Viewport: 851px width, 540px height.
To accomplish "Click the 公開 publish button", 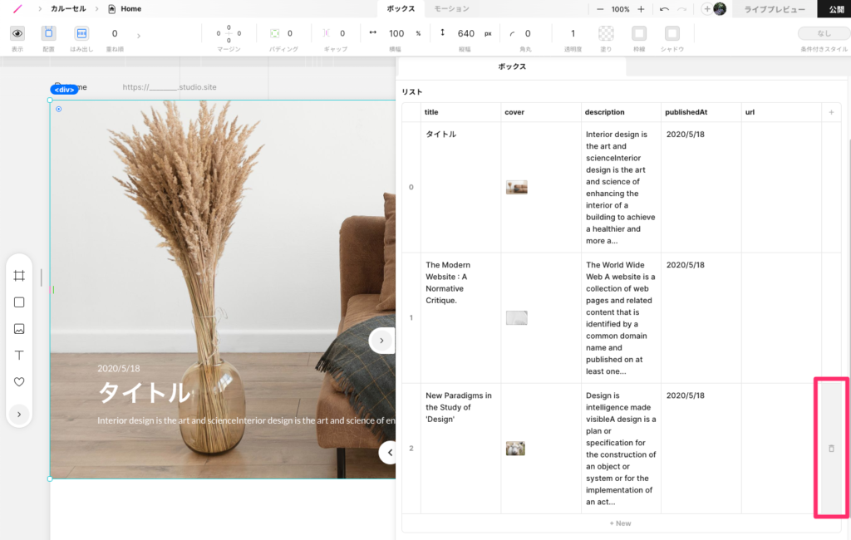I will point(836,9).
